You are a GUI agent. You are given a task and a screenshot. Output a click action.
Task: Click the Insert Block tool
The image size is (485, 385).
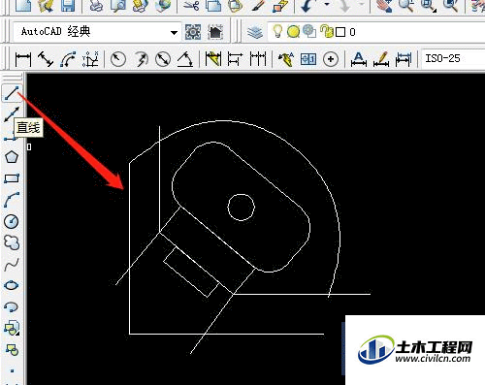[12, 328]
